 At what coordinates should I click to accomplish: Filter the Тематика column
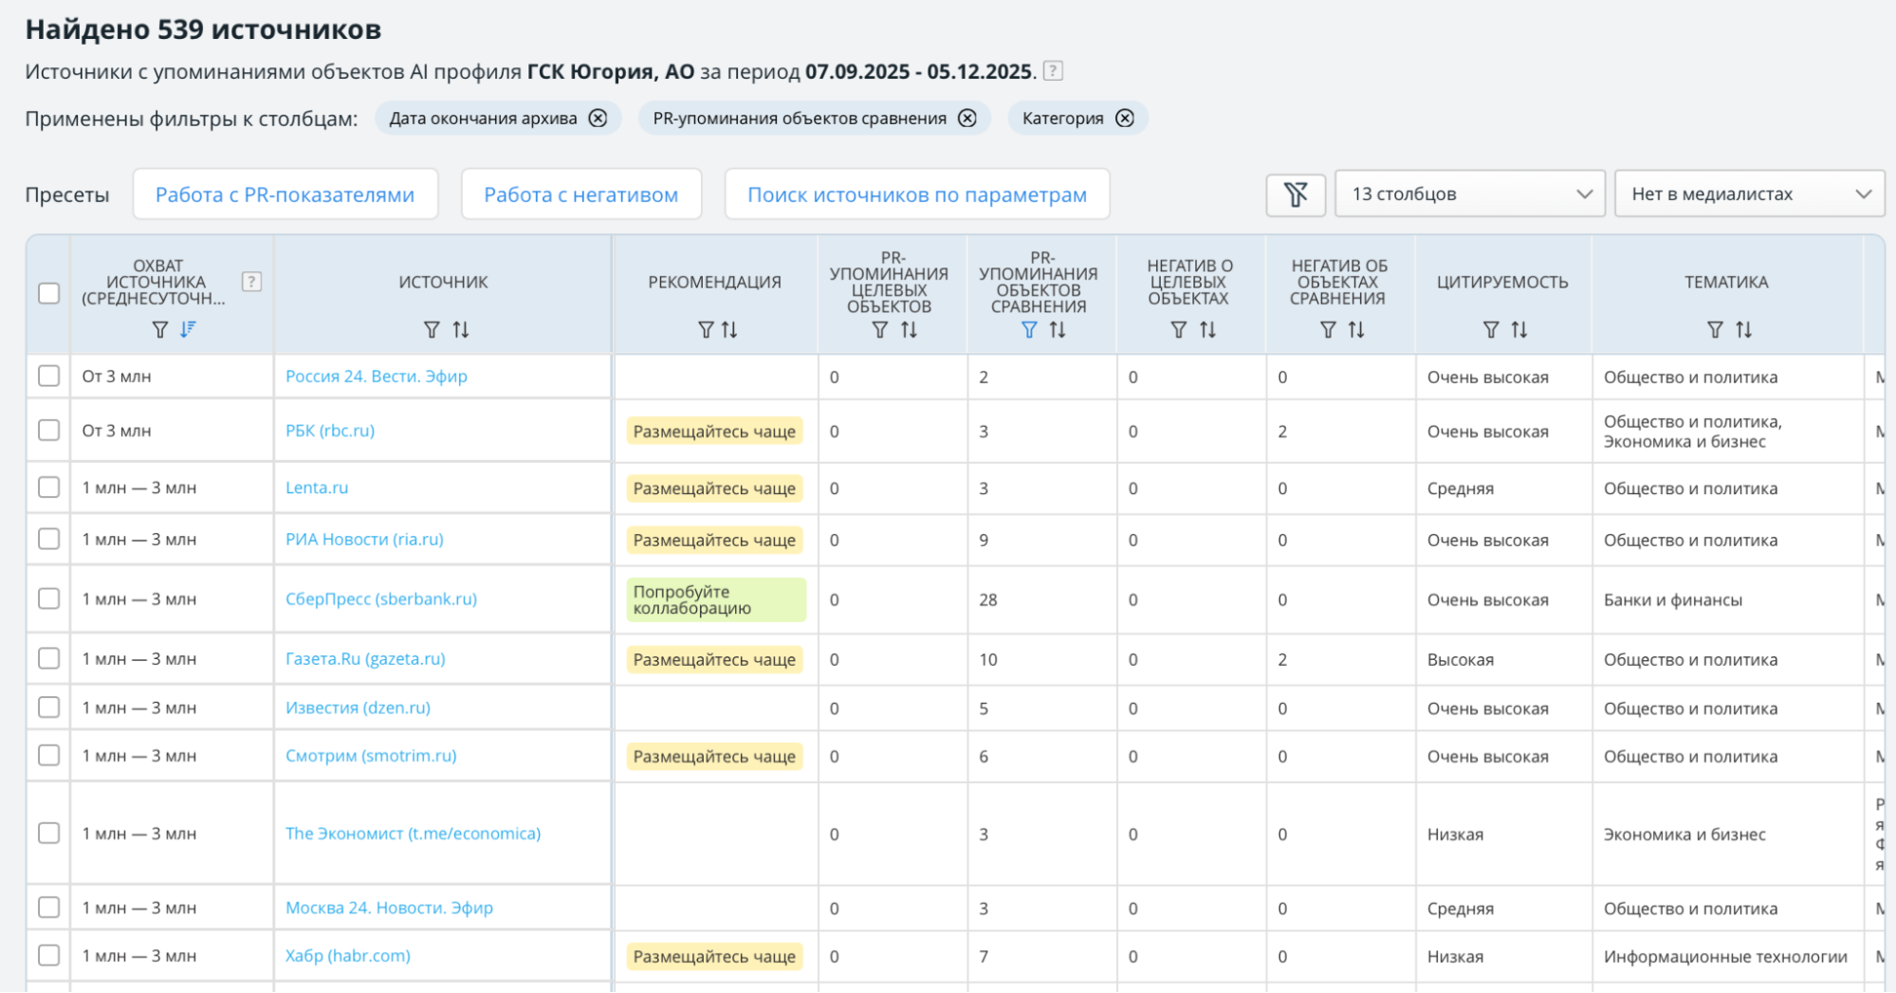(1715, 330)
